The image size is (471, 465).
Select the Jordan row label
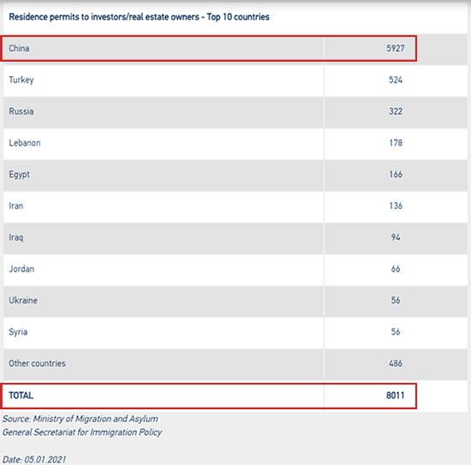click(x=21, y=269)
